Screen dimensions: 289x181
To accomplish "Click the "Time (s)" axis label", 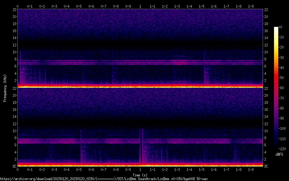I will 140,175.
